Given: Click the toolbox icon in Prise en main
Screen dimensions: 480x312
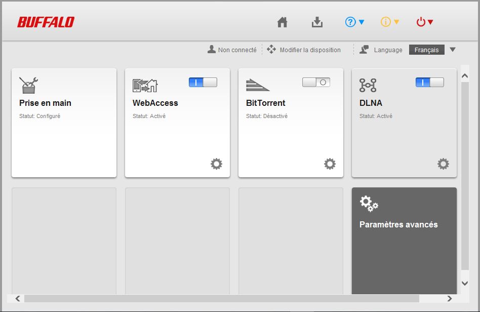Looking at the screenshot, I should coord(28,85).
